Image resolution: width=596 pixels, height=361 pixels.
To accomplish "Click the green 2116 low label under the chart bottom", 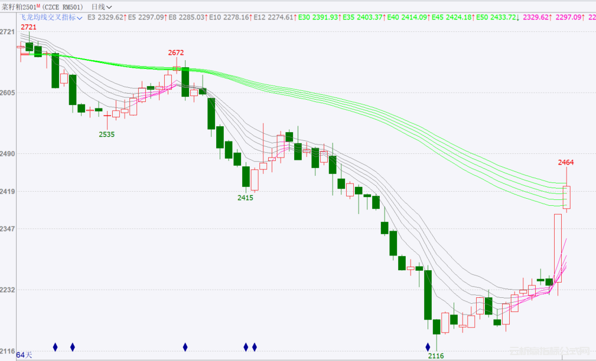I will pyautogui.click(x=436, y=356).
